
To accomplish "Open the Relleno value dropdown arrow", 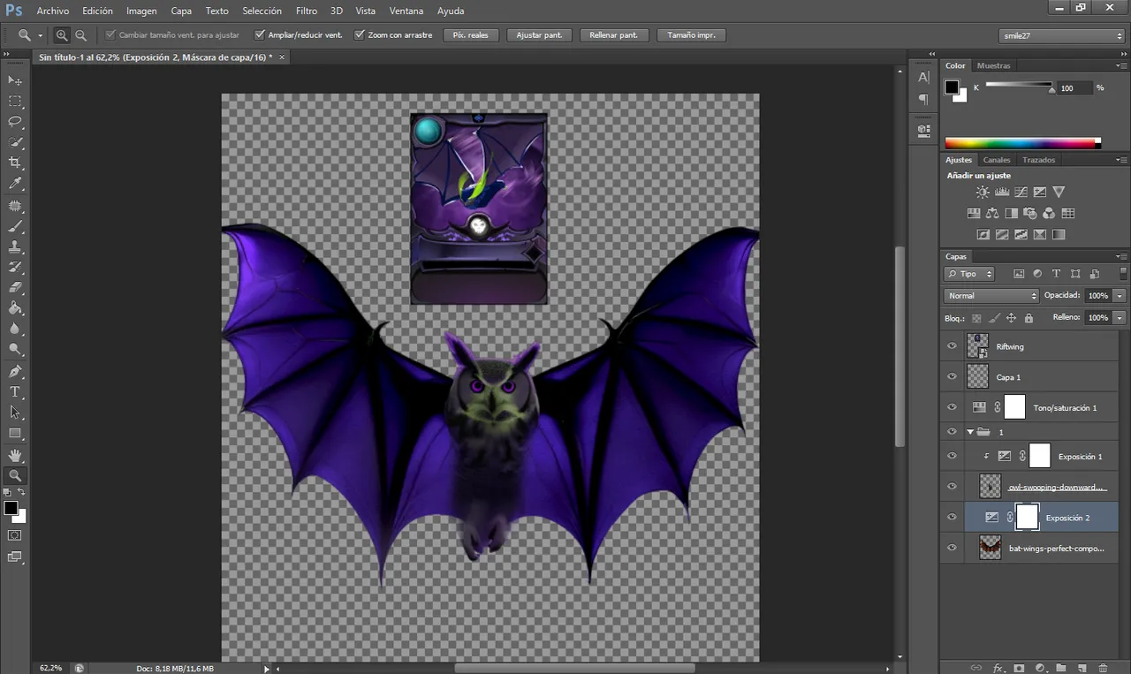I will [x=1120, y=317].
